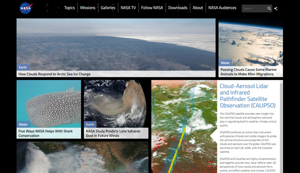Click the search magnifier icon
This screenshot has width=300, height=173.
pos(269,8)
